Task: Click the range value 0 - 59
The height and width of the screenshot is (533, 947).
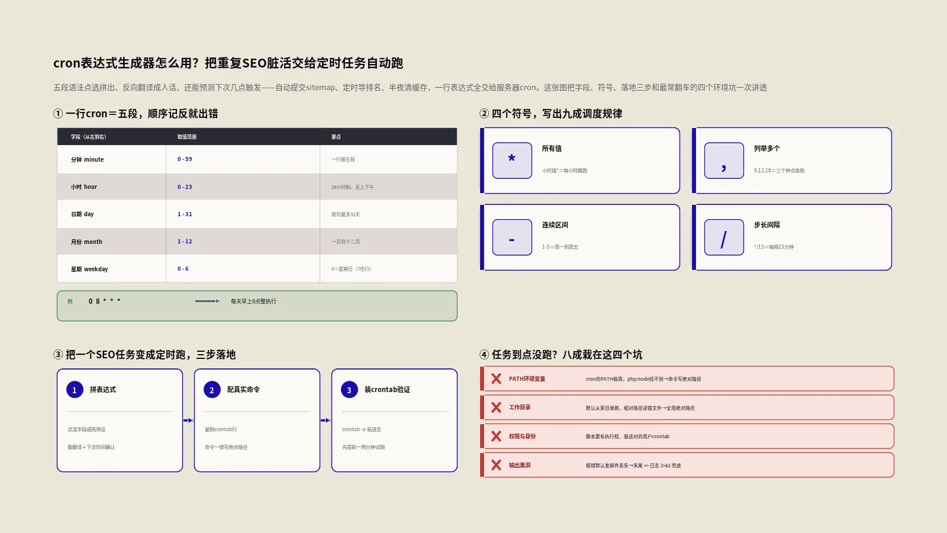Action: click(x=185, y=159)
